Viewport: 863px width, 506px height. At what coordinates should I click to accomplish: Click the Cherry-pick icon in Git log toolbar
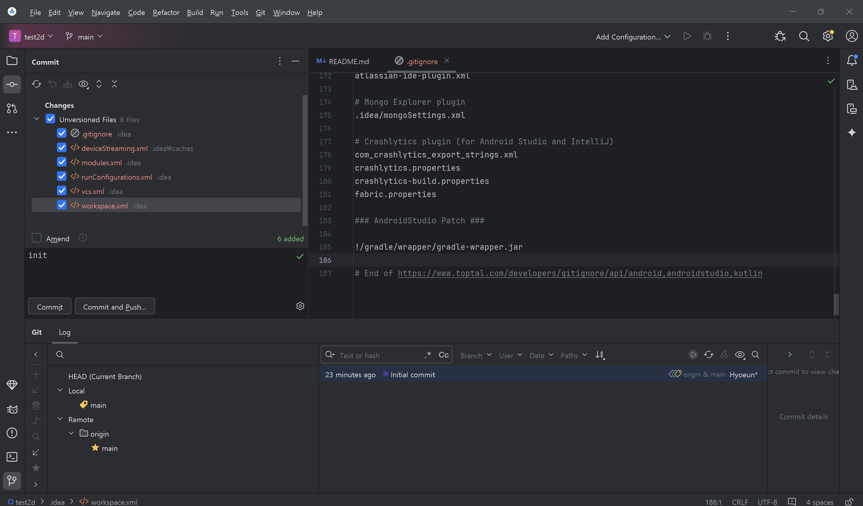(724, 355)
